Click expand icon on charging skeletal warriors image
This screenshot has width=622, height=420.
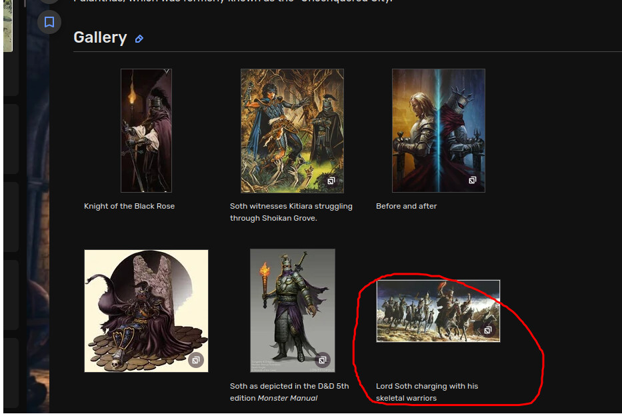pos(487,330)
